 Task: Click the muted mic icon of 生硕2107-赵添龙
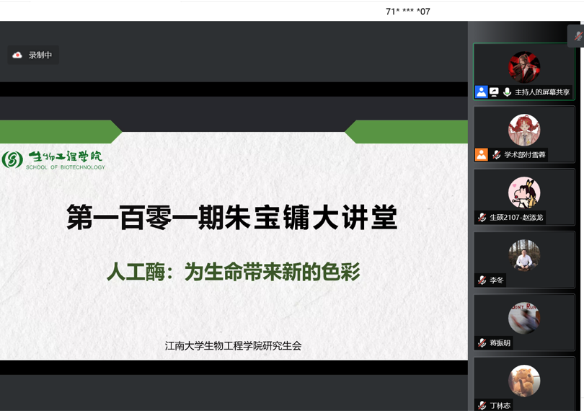pyautogui.click(x=482, y=218)
